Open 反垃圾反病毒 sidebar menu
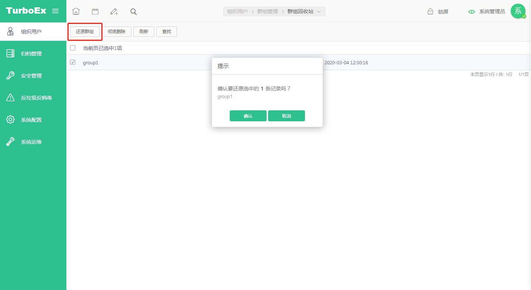531x290 pixels. tap(33, 98)
